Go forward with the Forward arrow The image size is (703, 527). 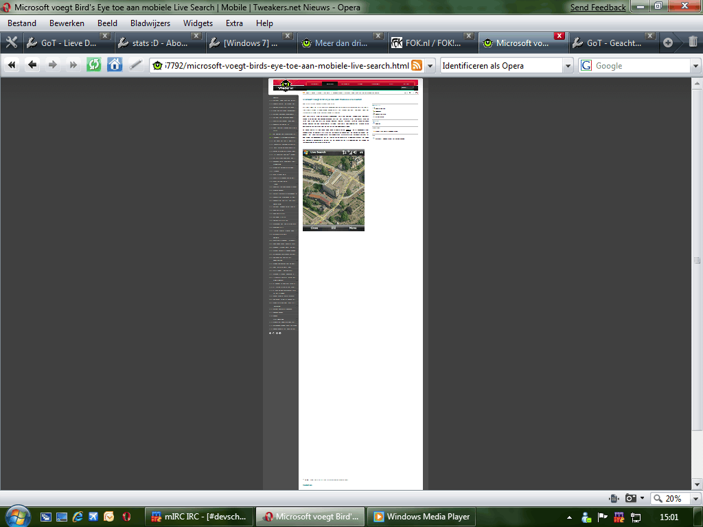[x=52, y=65]
